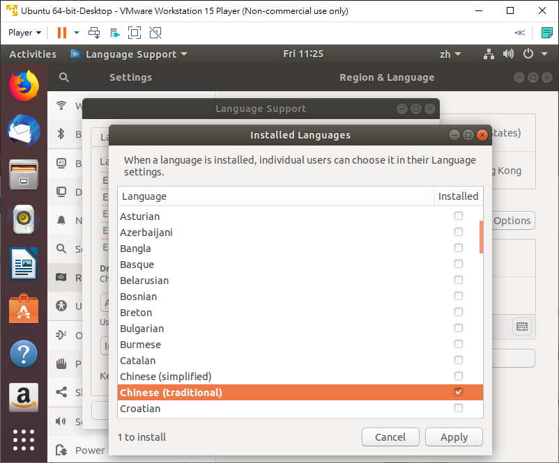Click the power icon in top panel
The height and width of the screenshot is (463, 559).
(x=528, y=54)
